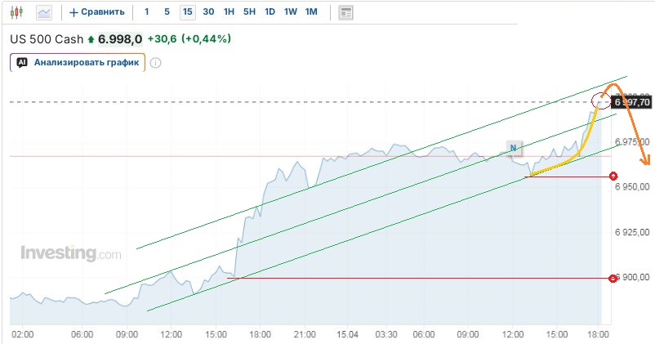Click the N news marker on chart
Image resolution: width=655 pixels, height=344 pixels.
(514, 148)
